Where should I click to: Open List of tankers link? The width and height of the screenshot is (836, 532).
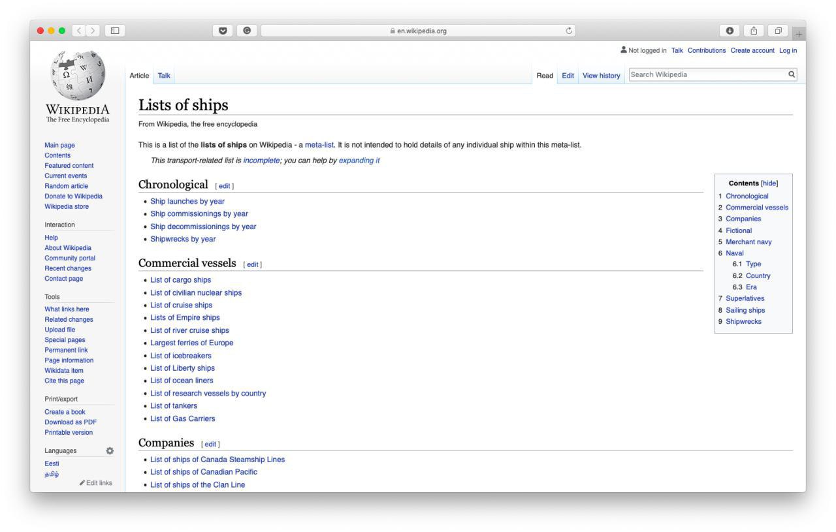point(174,406)
